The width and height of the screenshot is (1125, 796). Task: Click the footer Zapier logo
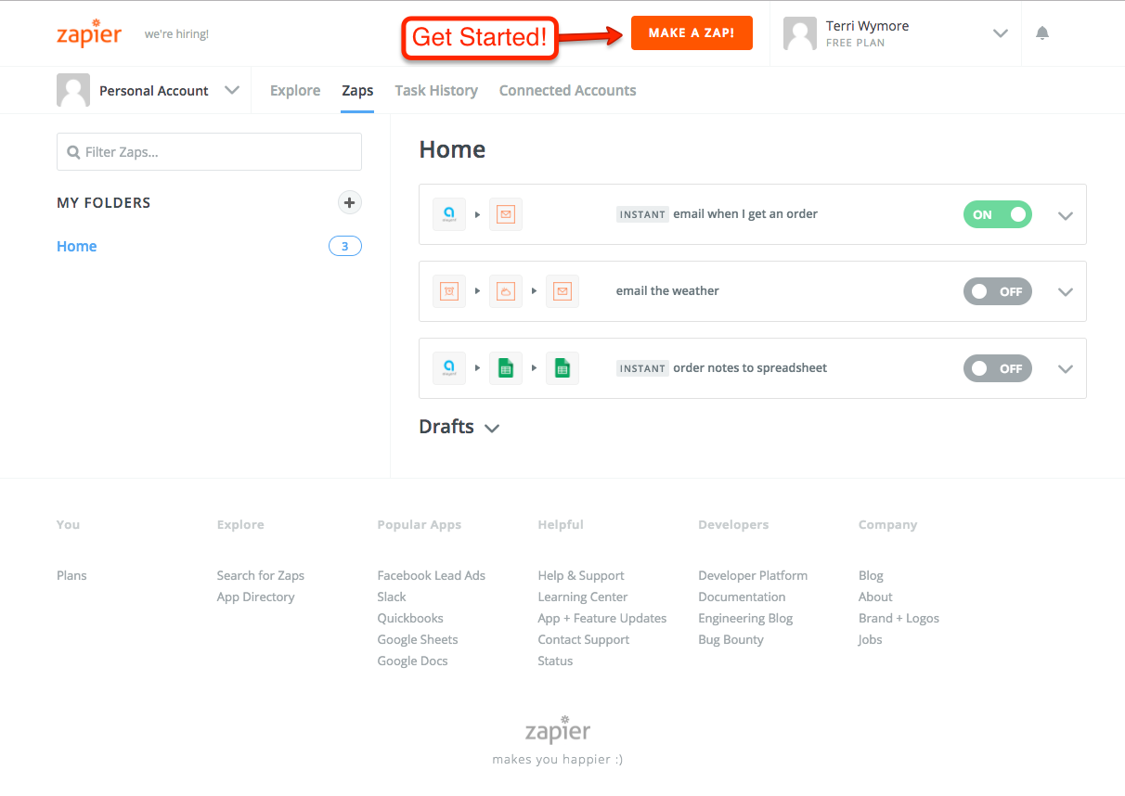click(557, 729)
